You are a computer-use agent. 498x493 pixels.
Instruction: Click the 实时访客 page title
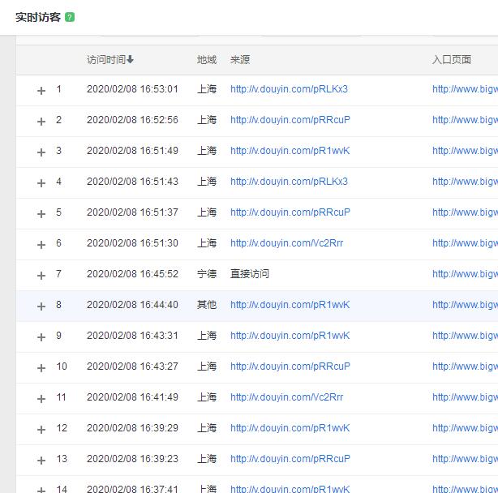[38, 17]
